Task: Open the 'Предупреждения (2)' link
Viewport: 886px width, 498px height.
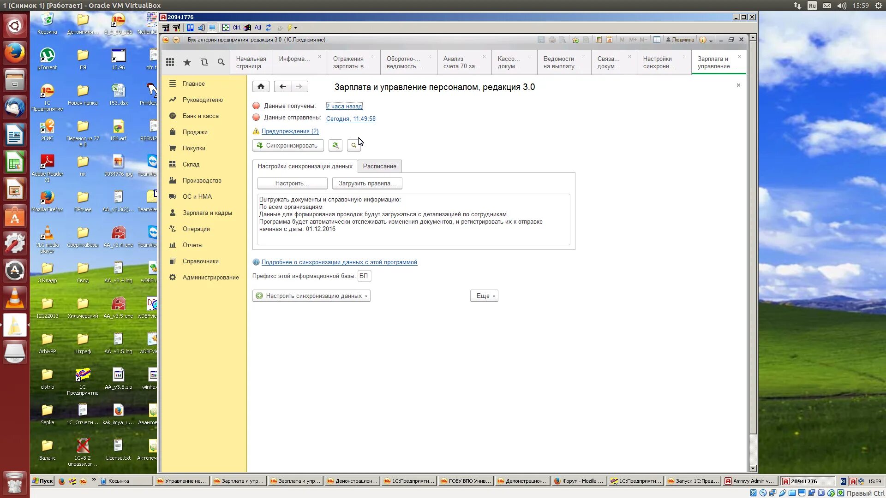Action: (290, 131)
